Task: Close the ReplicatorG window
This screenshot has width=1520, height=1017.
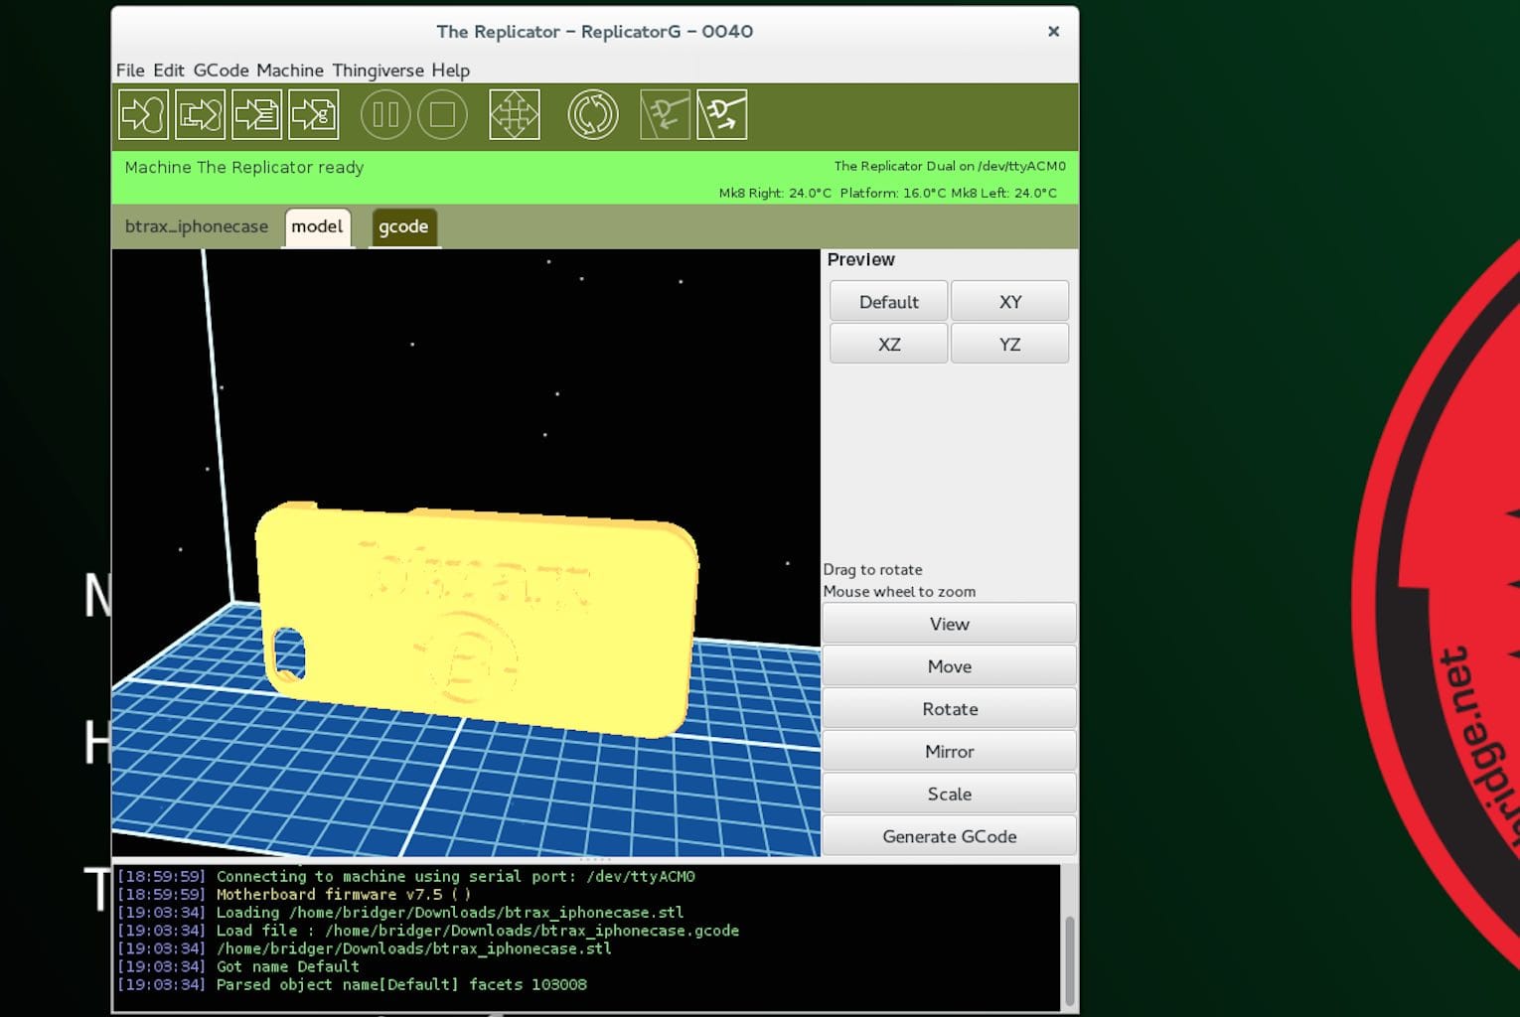Action: click(x=1053, y=32)
